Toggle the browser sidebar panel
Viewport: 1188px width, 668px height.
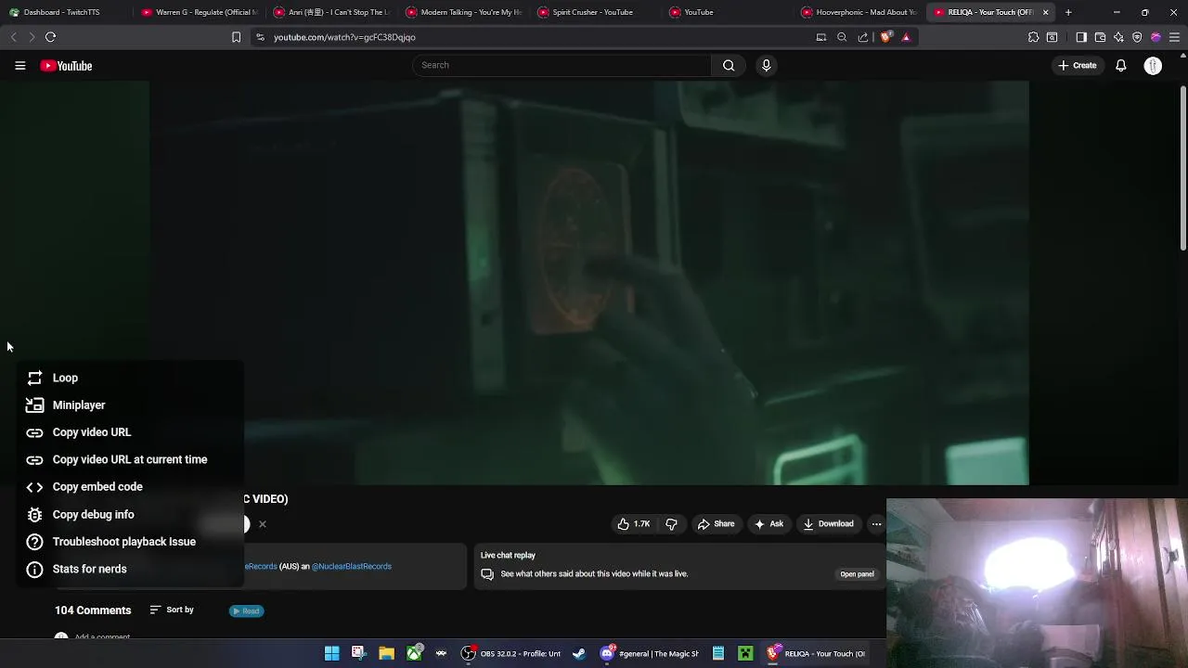pyautogui.click(x=1081, y=37)
